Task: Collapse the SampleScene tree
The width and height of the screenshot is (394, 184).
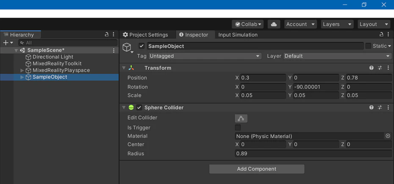Action: click(x=16, y=50)
